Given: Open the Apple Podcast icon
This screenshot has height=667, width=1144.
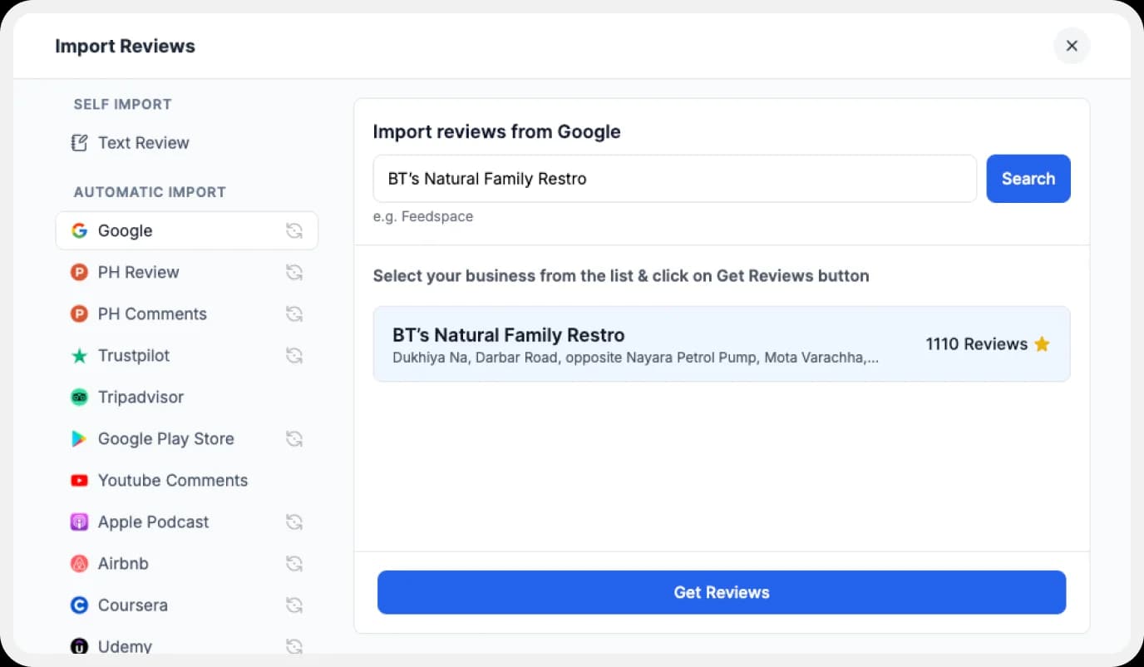Looking at the screenshot, I should 79,521.
